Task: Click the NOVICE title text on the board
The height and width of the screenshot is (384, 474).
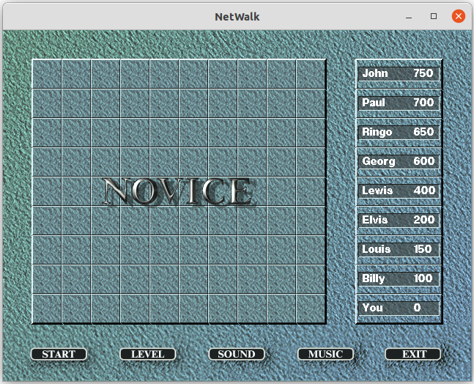Action: click(178, 191)
